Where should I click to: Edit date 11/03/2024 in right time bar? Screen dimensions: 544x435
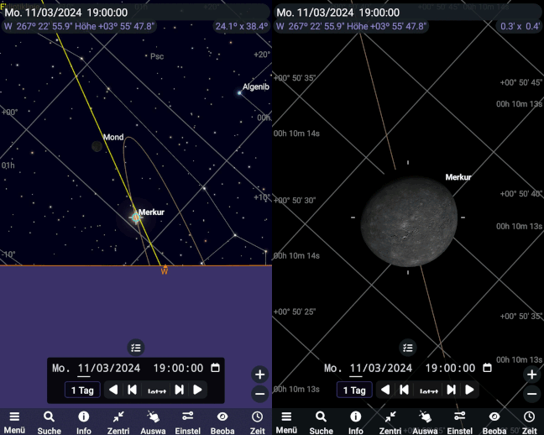click(x=381, y=368)
